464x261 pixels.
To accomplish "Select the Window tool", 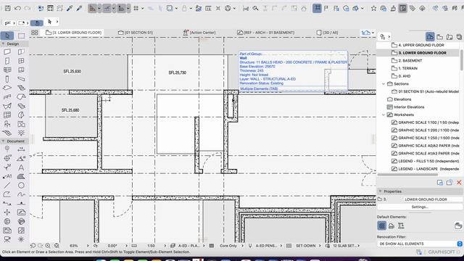I will (21, 61).
